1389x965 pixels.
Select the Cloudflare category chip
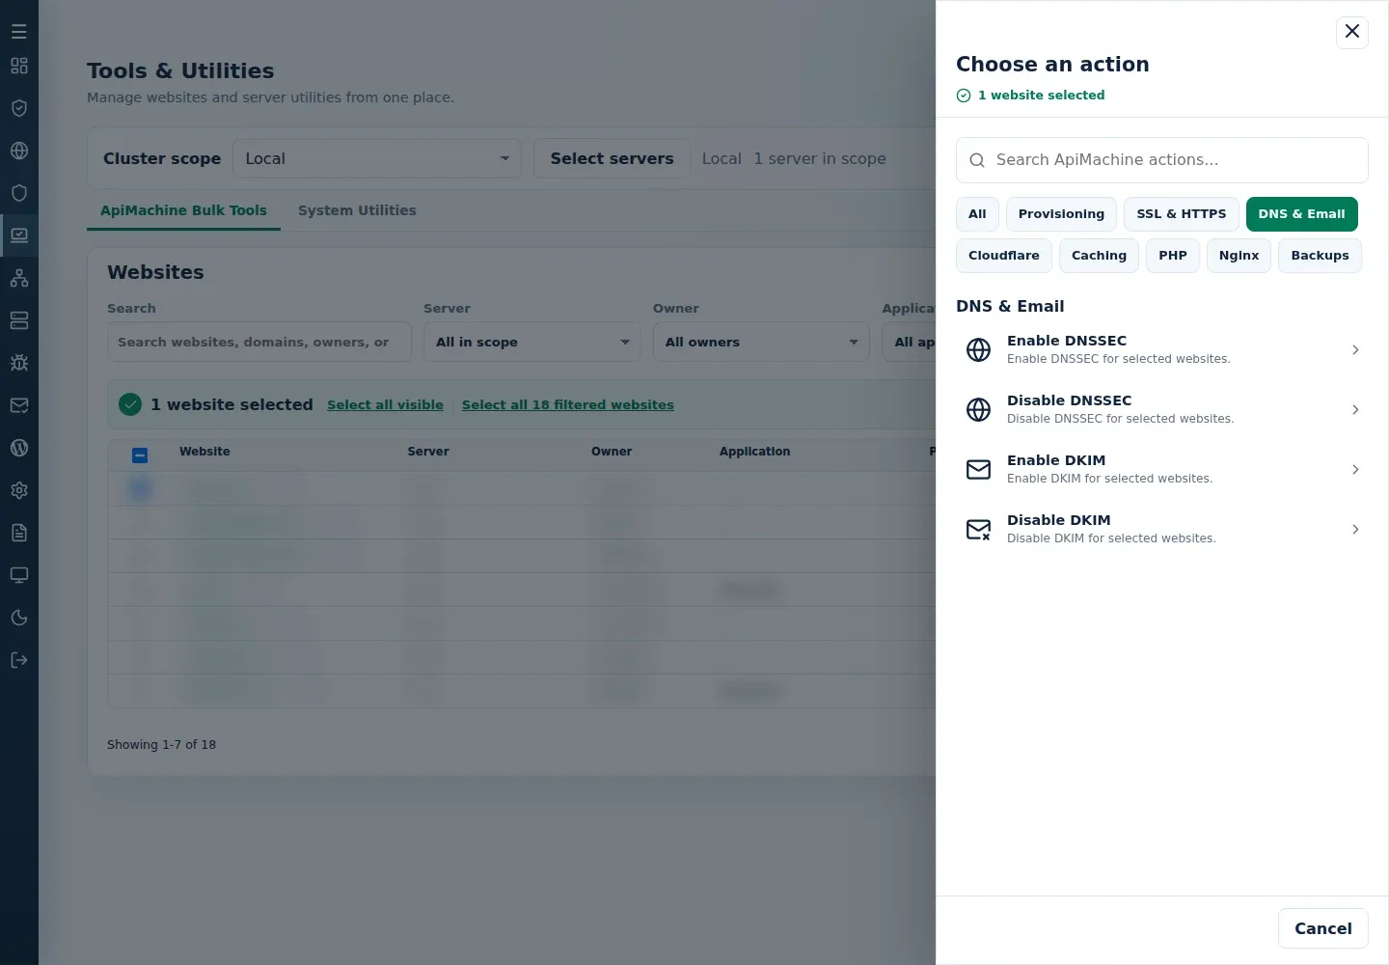1004,256
